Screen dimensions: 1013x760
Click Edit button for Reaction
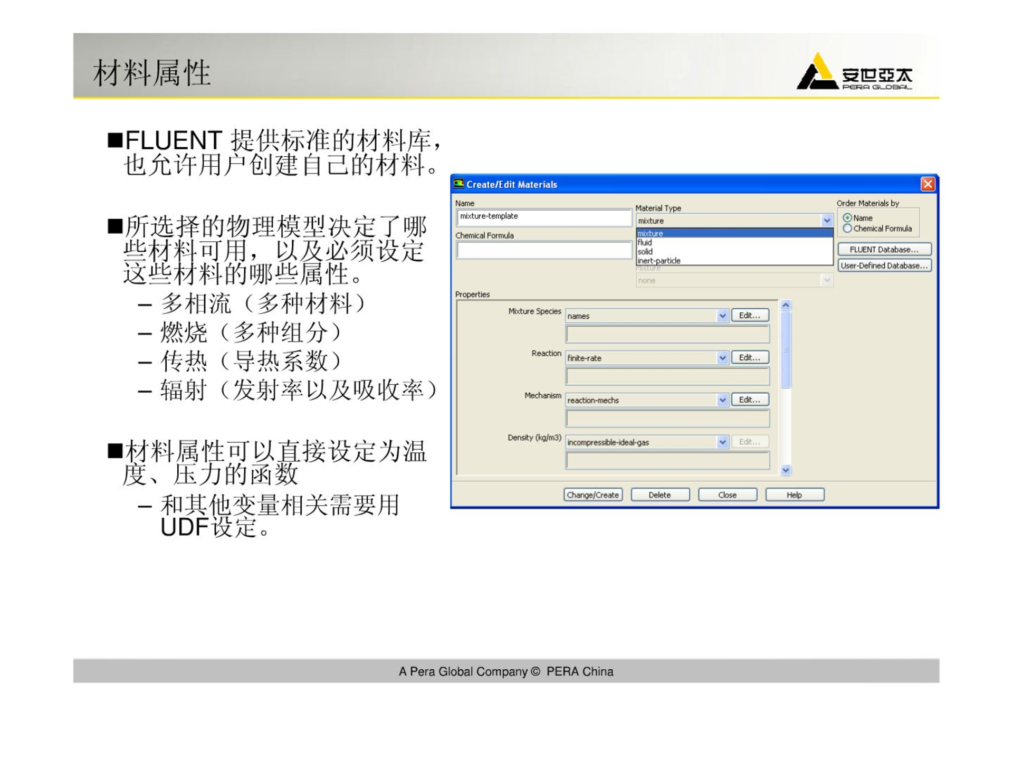pyautogui.click(x=750, y=357)
